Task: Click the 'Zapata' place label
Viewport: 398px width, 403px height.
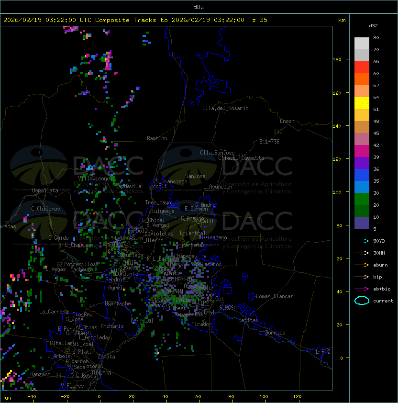Action: [x=106, y=357]
